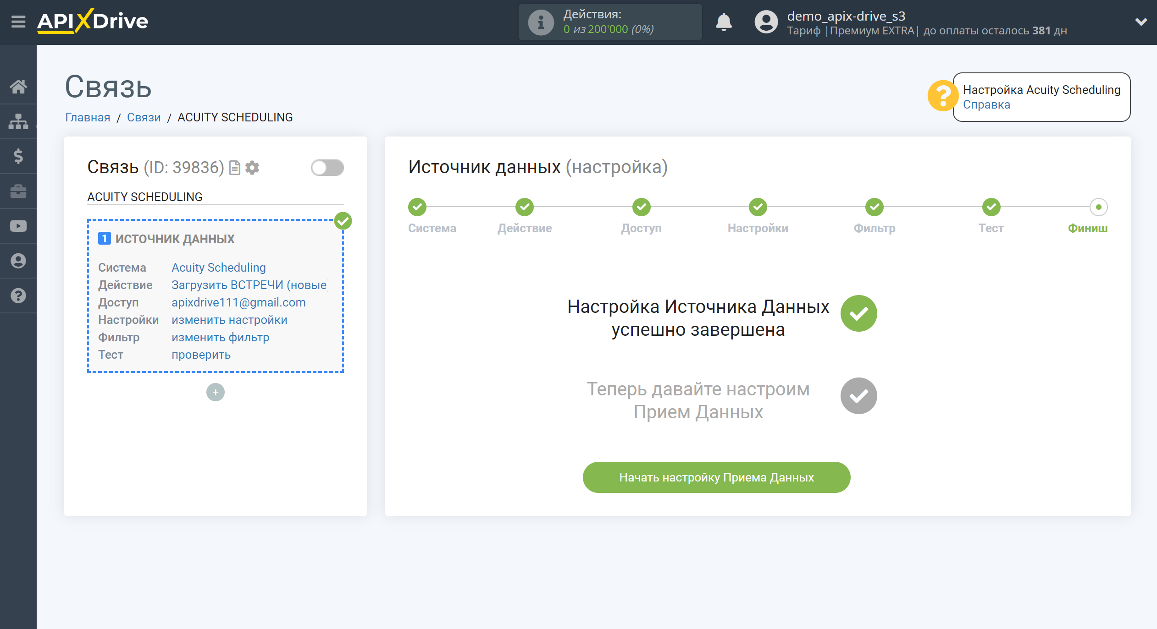Open the help question sidebar icon
The image size is (1157, 629).
(18, 295)
